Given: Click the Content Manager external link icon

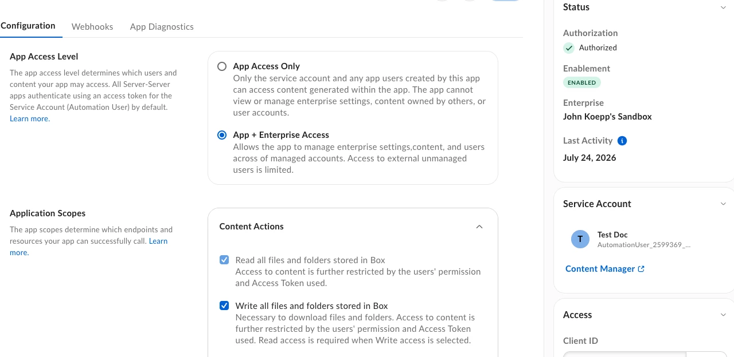Looking at the screenshot, I should coord(641,269).
